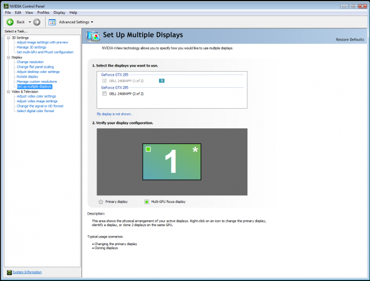Maximize the NVIDIA Control Panel window

(x=353, y=6)
